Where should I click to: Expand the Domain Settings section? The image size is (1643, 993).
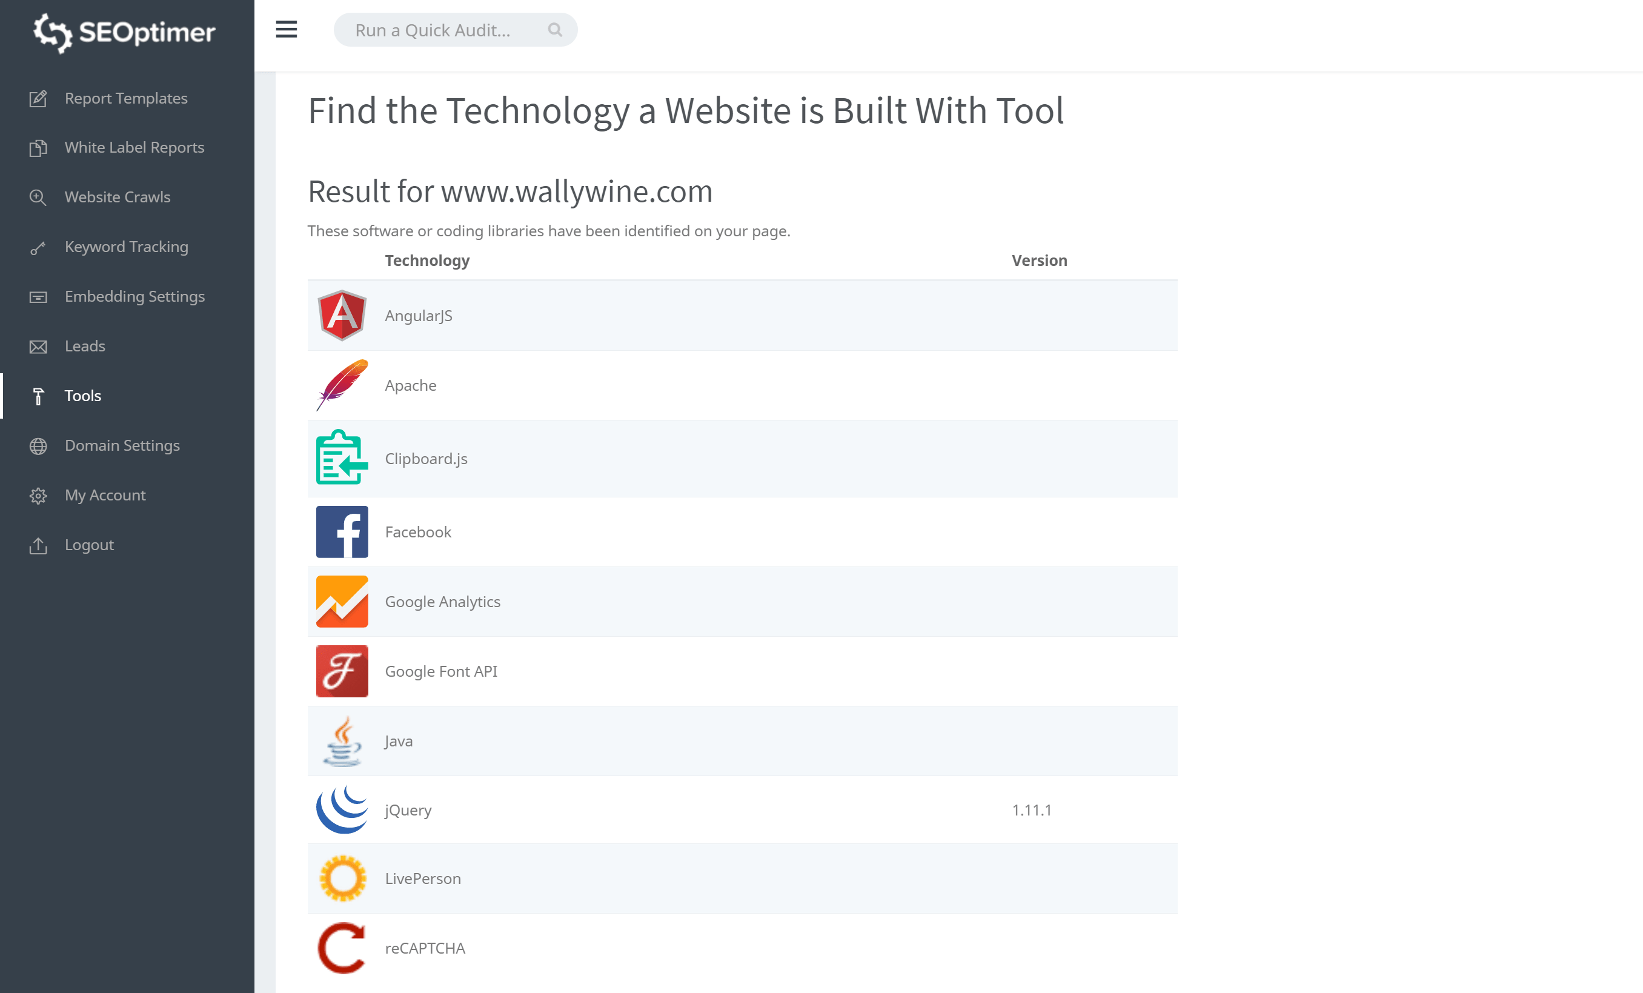[x=121, y=445]
